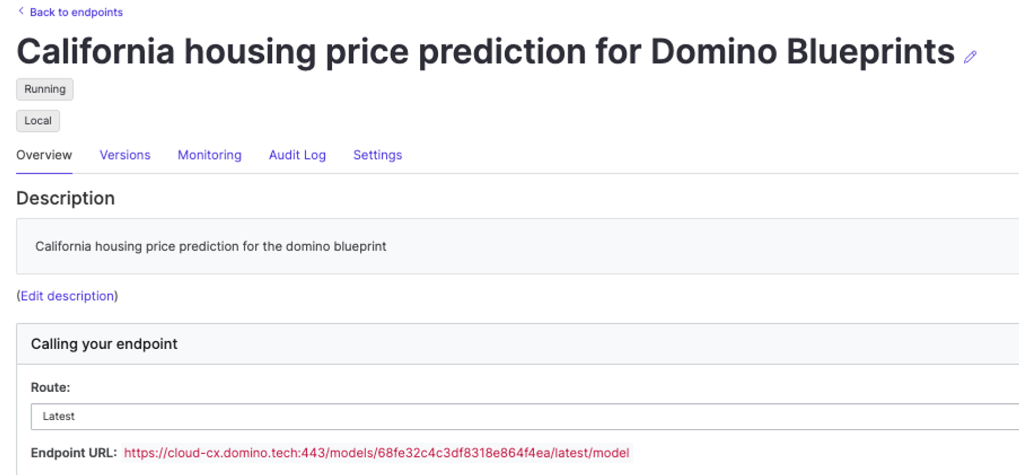Click the California housing price prediction title
The image size is (1019, 475).
click(x=484, y=50)
